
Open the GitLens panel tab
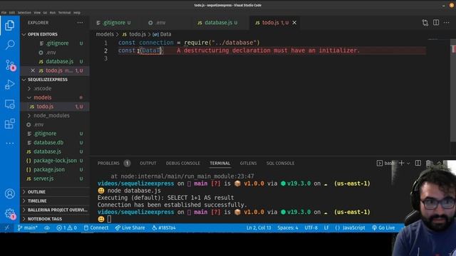pos(248,163)
